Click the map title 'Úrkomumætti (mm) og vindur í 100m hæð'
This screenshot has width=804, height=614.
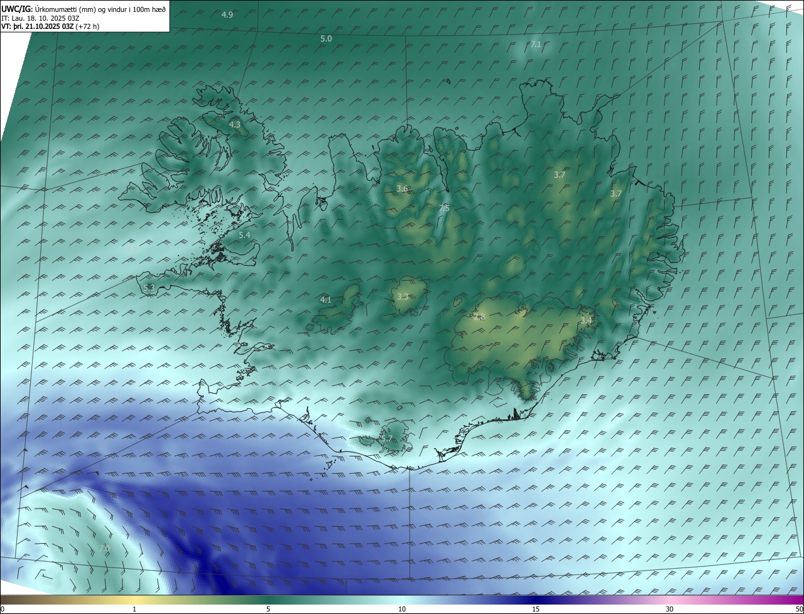coord(100,9)
